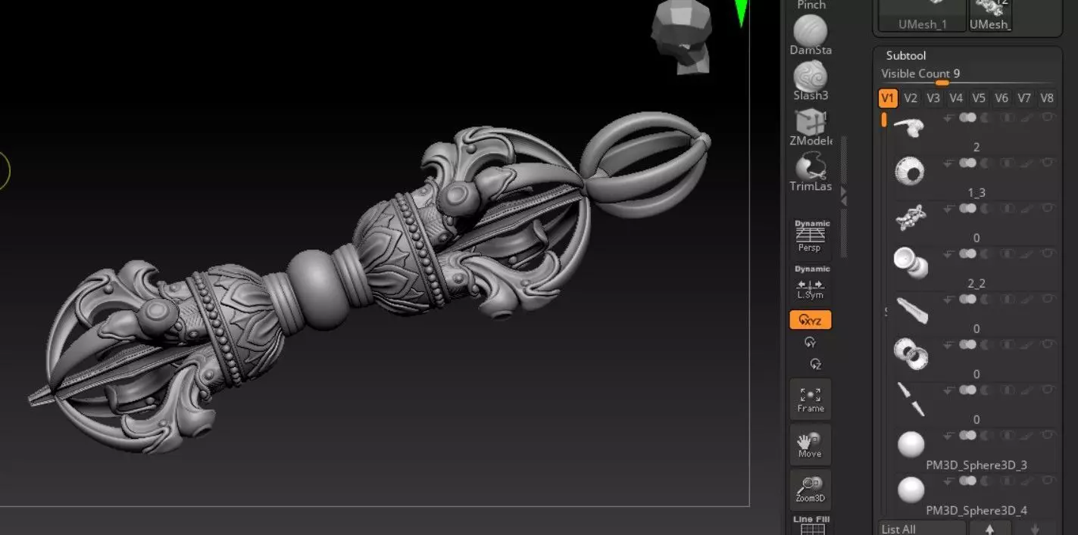Screen dimensions: 1078x535
Task: Toggle polypaint brush icon on subtool 2
Action: 1027,118
